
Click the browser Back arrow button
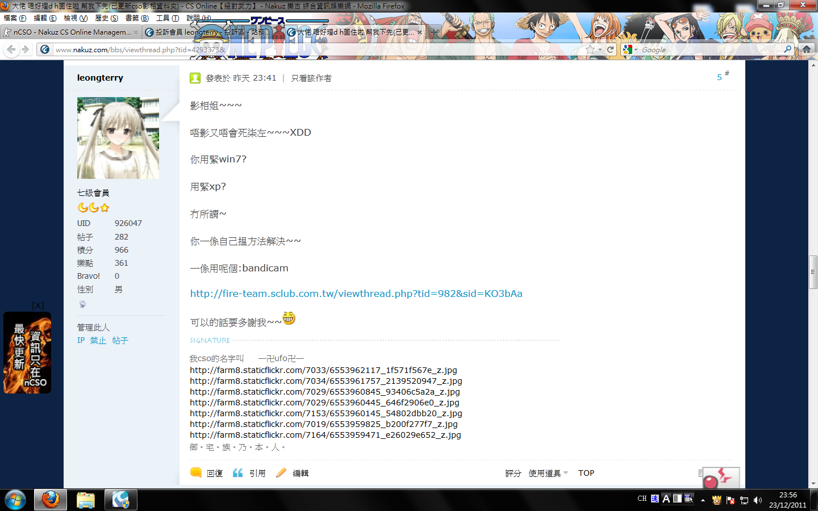click(11, 49)
